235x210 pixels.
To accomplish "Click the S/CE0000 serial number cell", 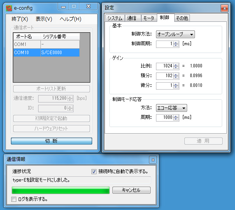I will click(x=60, y=52).
